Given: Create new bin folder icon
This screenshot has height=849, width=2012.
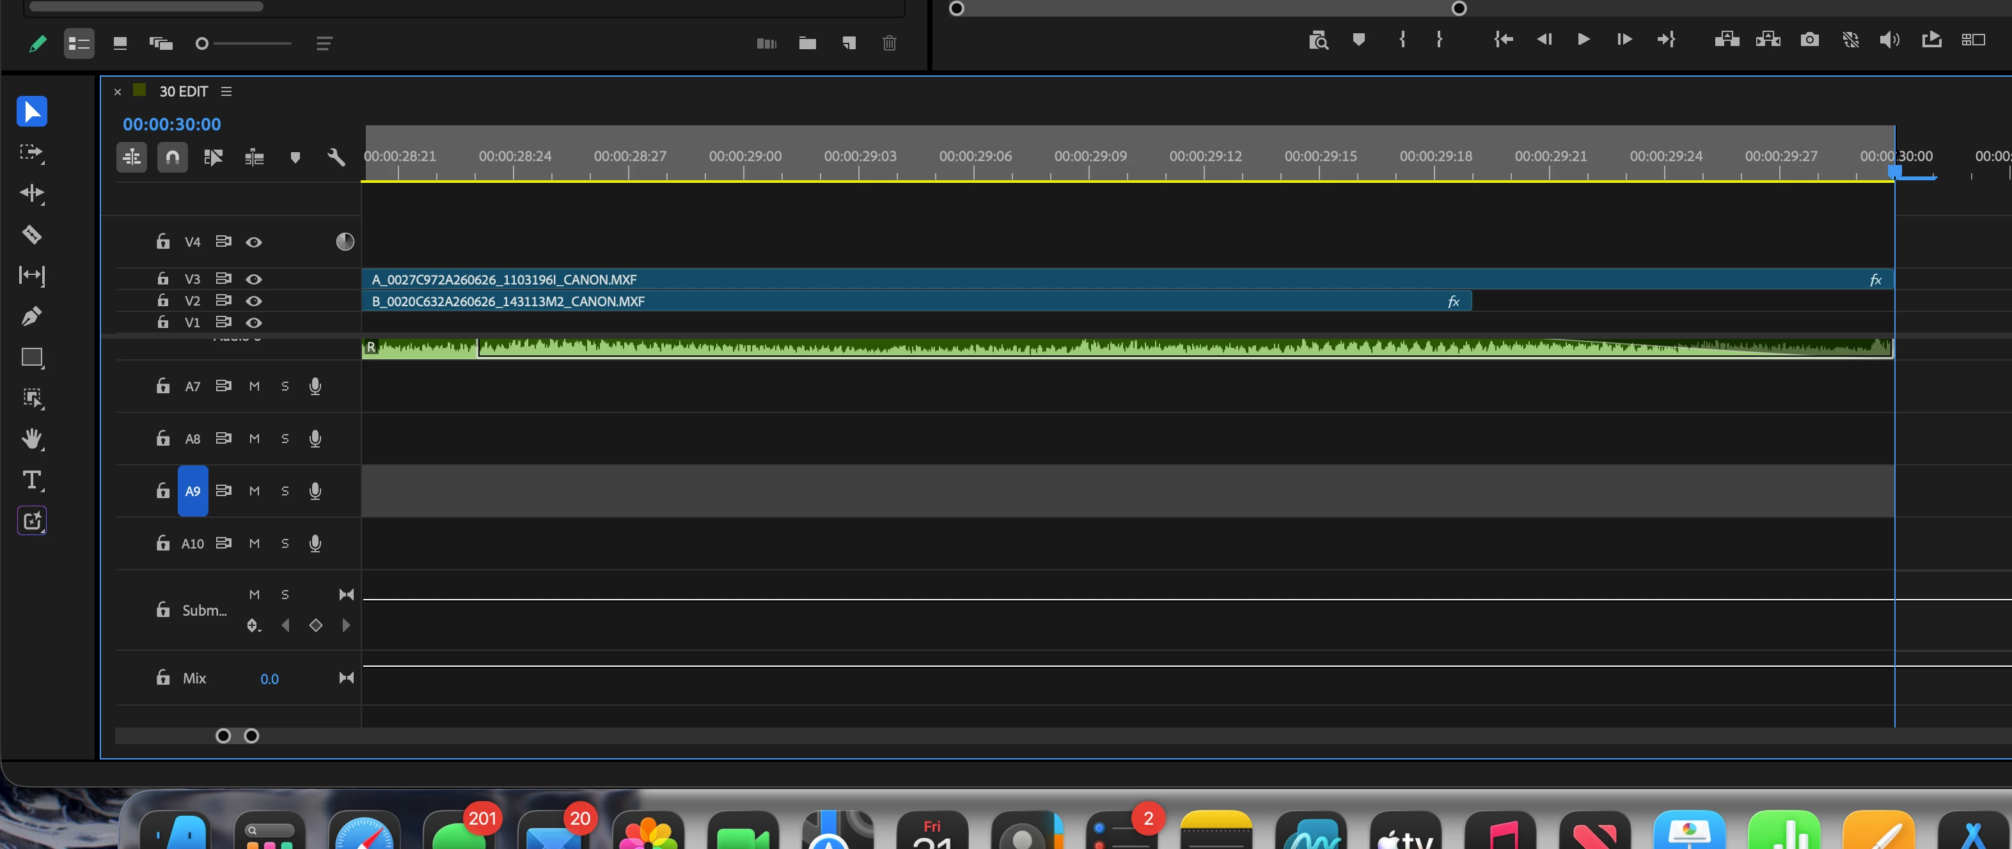Looking at the screenshot, I should [x=808, y=43].
